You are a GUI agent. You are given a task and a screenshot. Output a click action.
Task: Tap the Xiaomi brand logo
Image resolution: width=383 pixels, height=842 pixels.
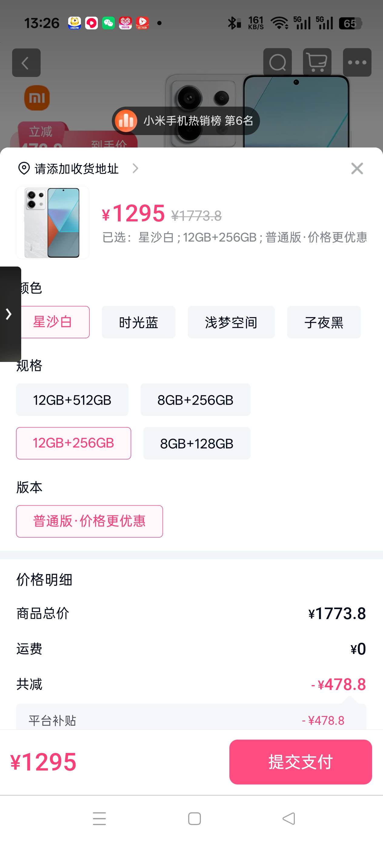(37, 98)
